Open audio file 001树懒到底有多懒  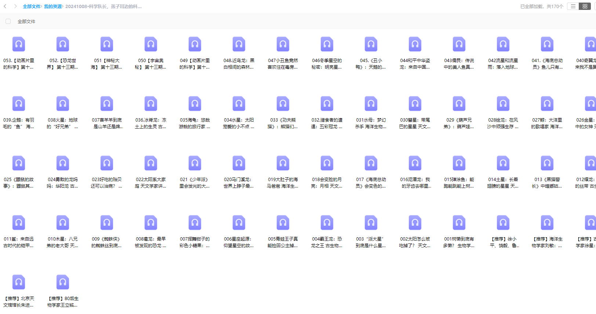tap(459, 223)
